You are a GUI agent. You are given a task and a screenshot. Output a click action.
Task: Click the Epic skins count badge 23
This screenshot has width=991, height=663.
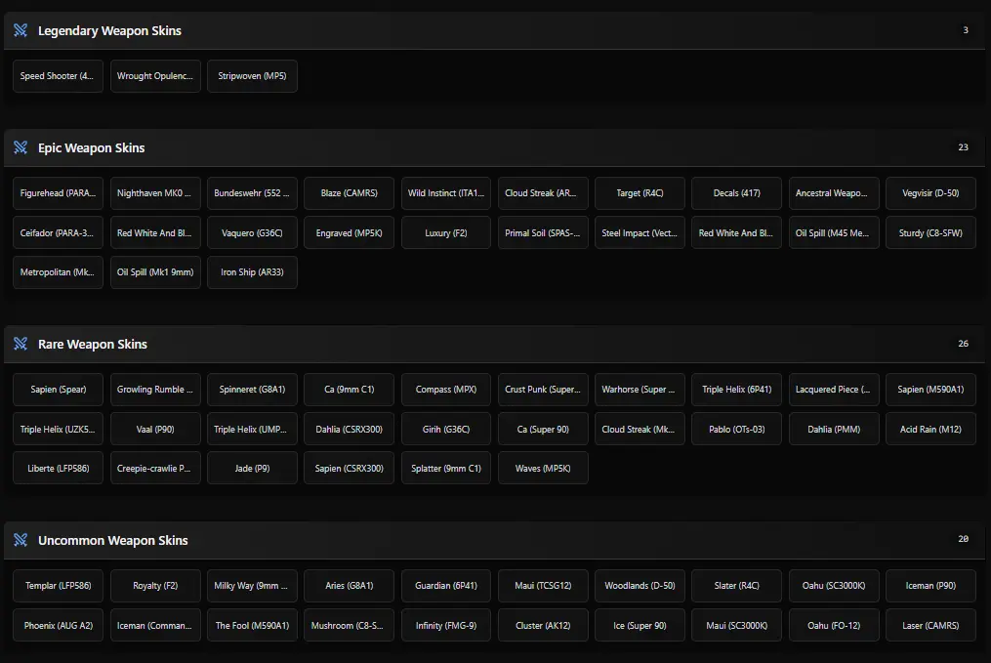(963, 147)
